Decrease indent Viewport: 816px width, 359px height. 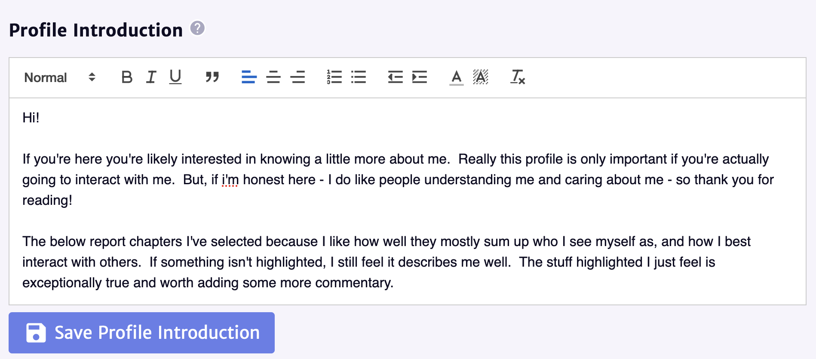396,77
